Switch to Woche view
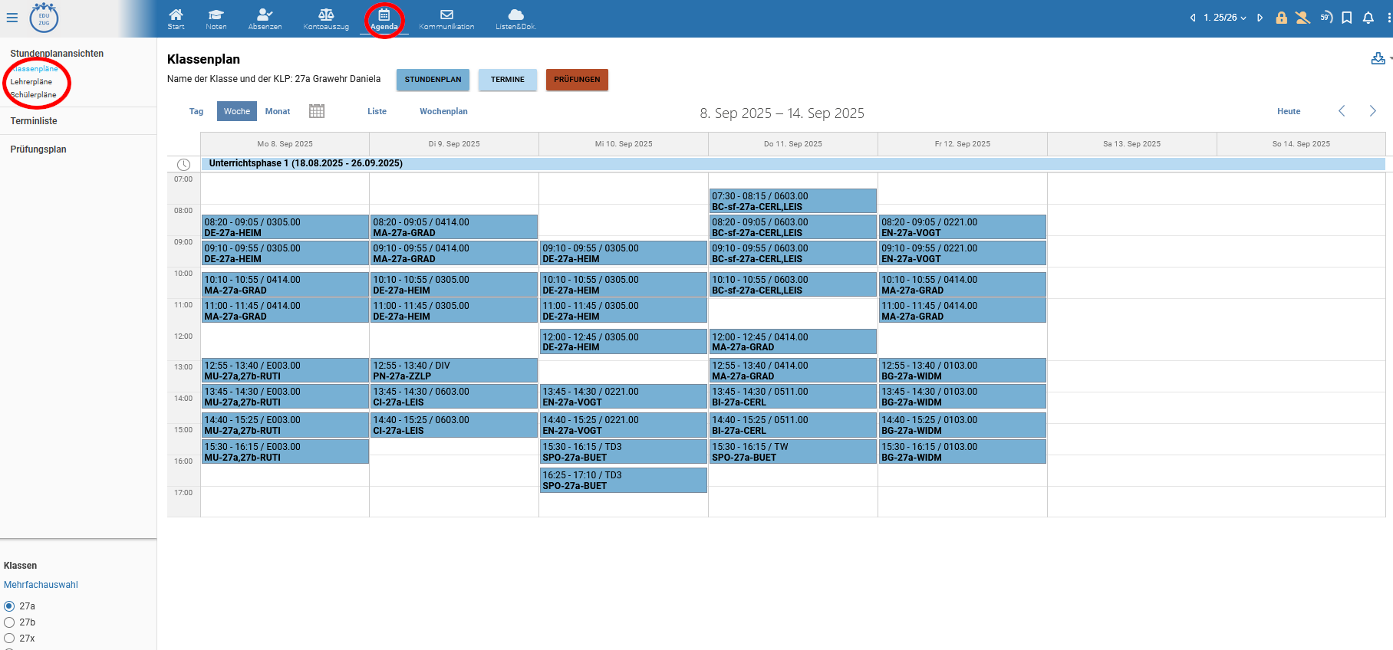 (237, 111)
